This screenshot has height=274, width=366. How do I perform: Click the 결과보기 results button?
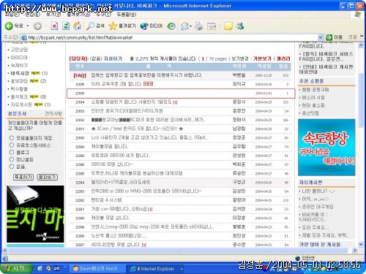tap(48, 177)
